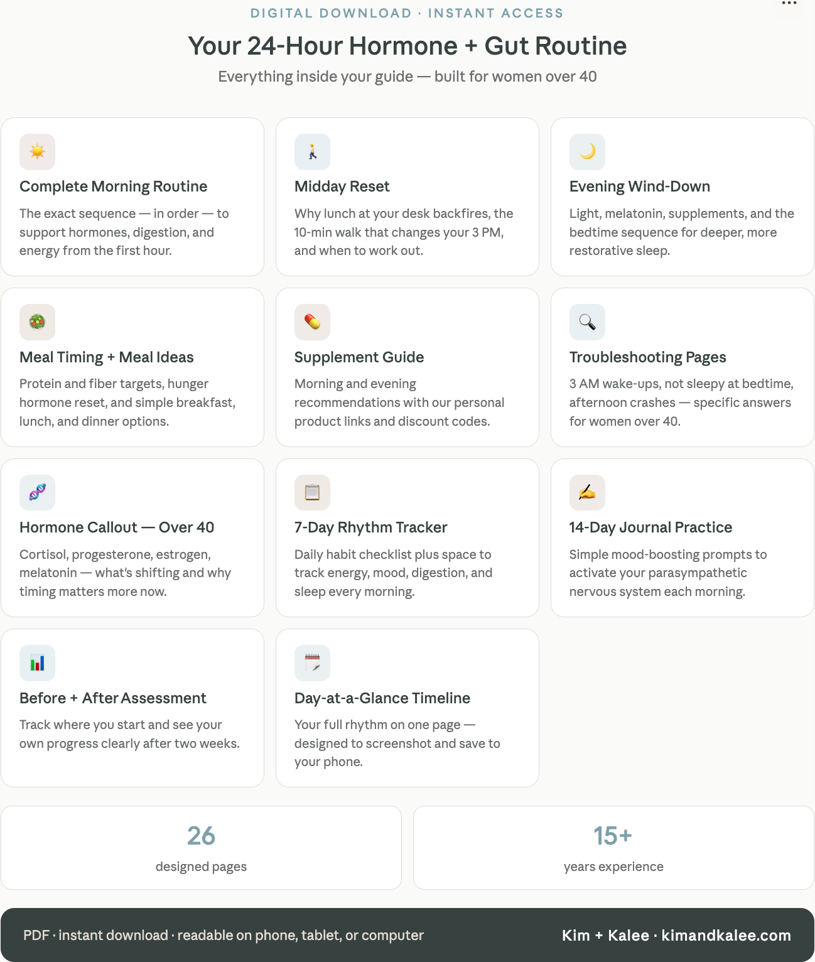
Task: Click the PDF instant download footer text
Action: (223, 936)
